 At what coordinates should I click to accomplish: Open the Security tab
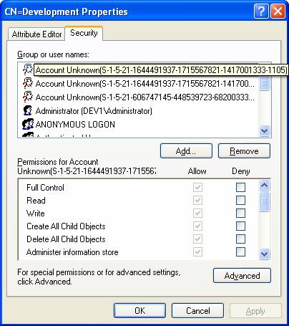84,33
